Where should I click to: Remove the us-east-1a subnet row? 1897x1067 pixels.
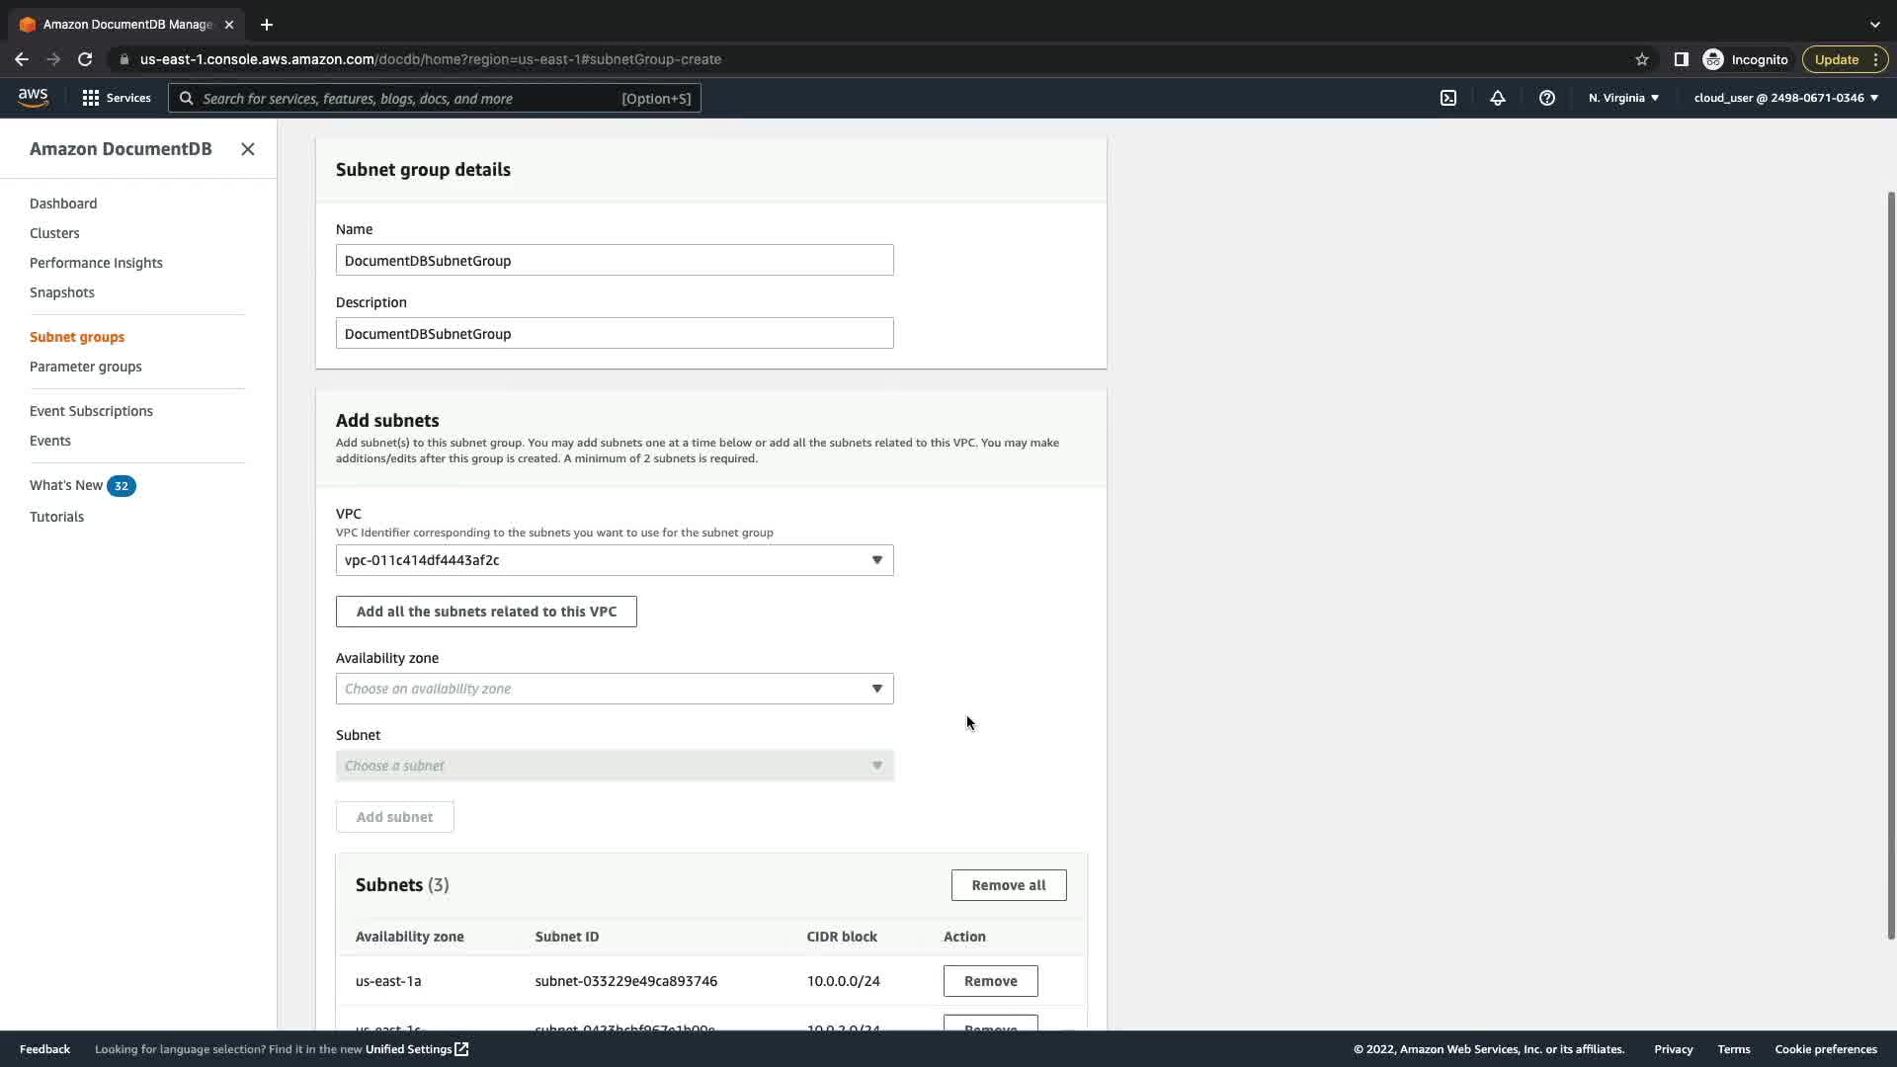pos(990,981)
